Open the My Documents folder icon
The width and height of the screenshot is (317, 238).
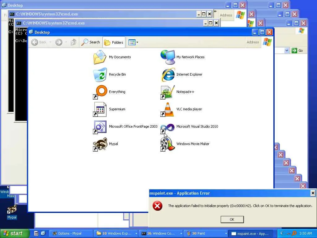coord(100,57)
